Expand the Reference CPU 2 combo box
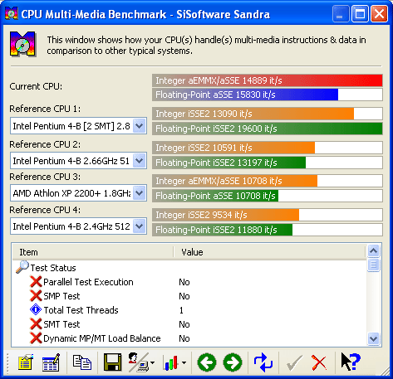 pos(140,161)
